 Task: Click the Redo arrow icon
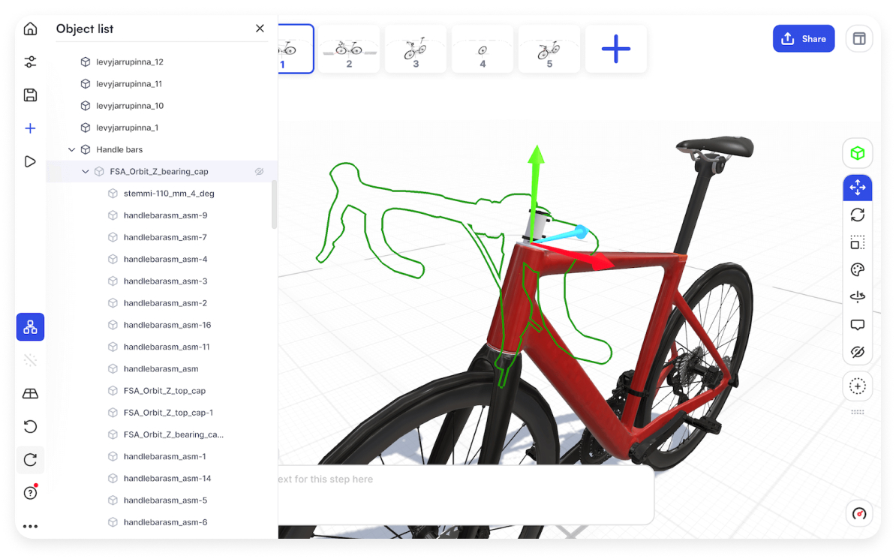tap(30, 459)
